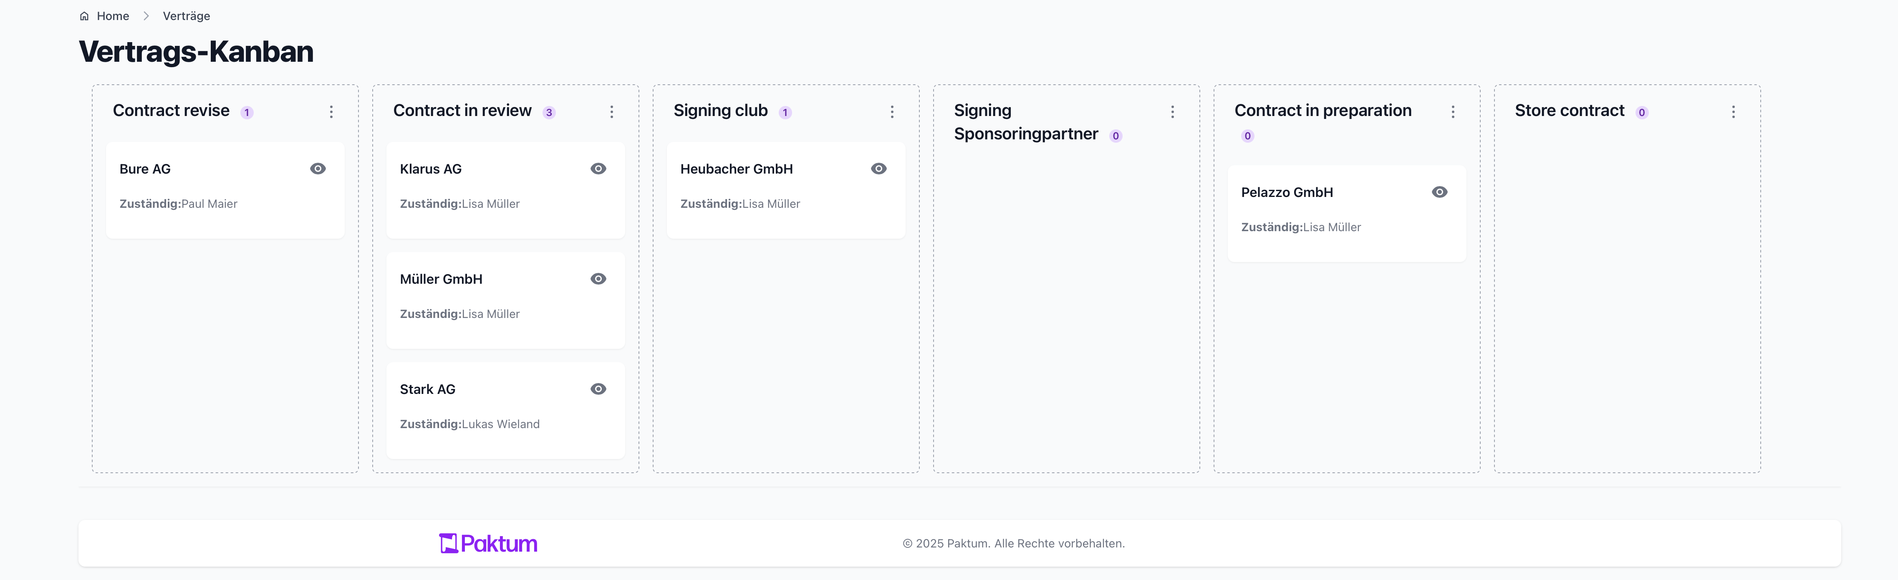View the Klarus AG contract via eye icon
Image resolution: width=1898 pixels, height=580 pixels.
(x=598, y=169)
